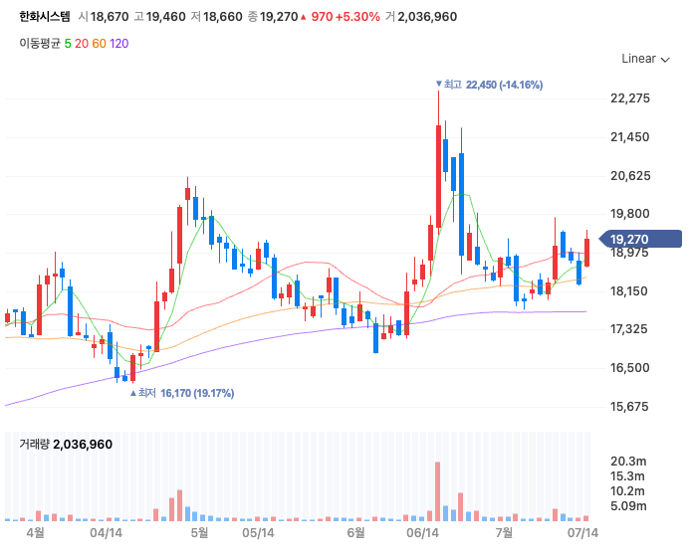Click the 04/14 date axis label

point(106,533)
